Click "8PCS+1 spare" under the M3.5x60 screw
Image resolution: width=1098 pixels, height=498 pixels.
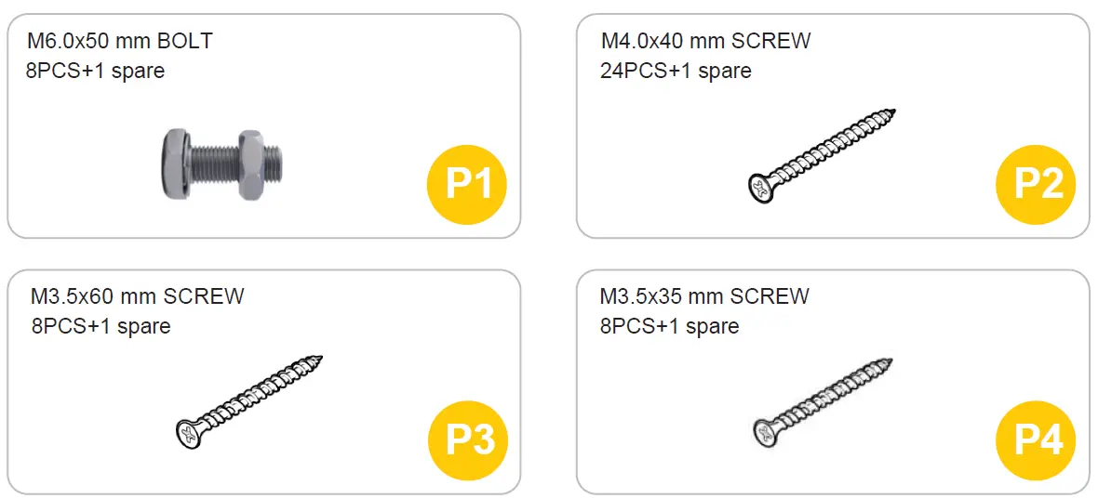pyautogui.click(x=101, y=326)
